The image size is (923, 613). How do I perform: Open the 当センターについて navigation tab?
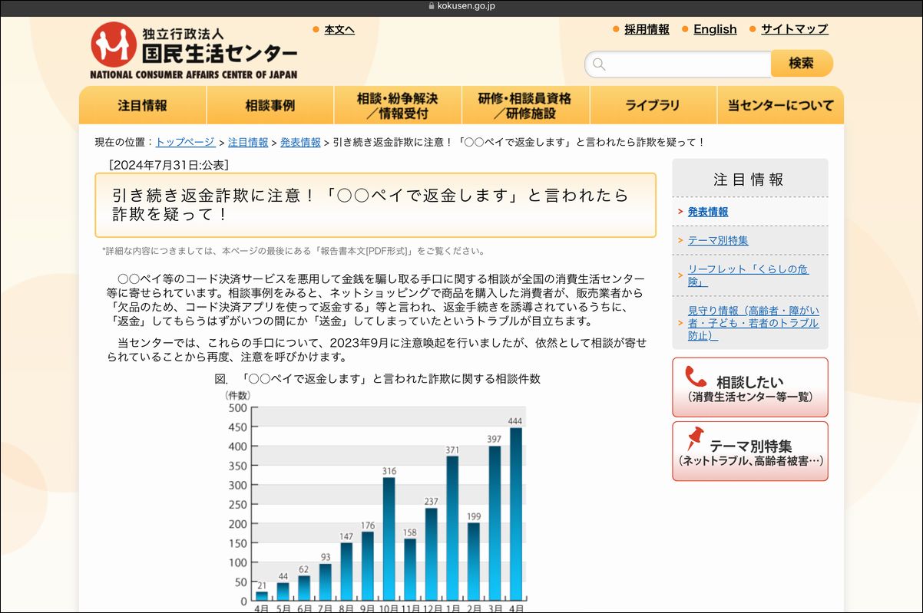click(x=780, y=105)
